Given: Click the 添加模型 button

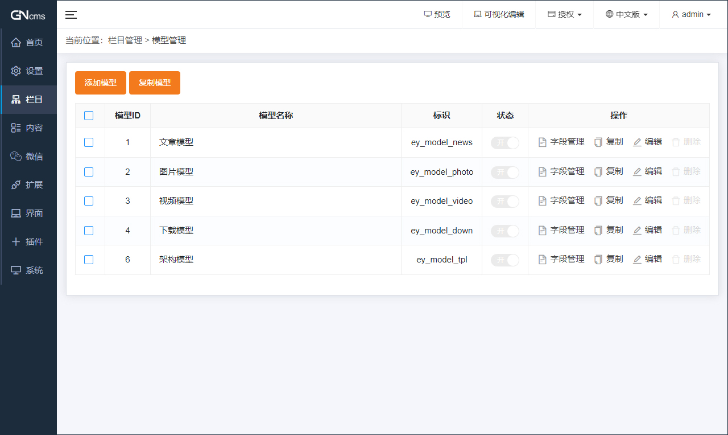Looking at the screenshot, I should pos(100,83).
